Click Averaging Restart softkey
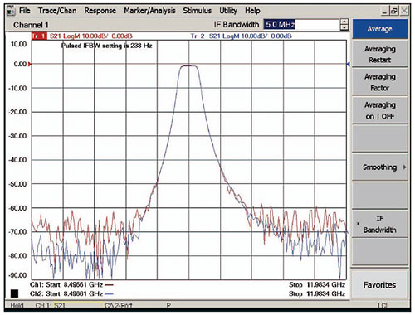This screenshot has height=315, width=415. click(380, 55)
